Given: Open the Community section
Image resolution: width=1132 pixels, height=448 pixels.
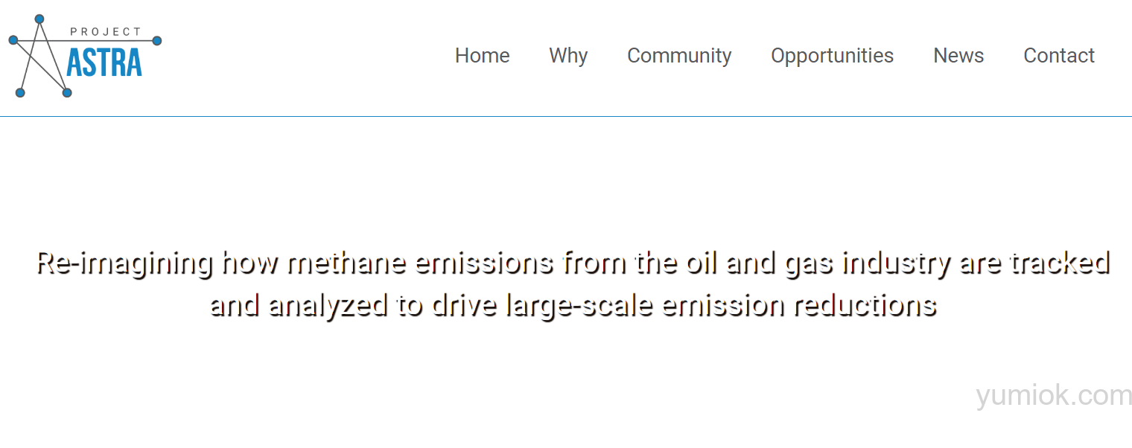Looking at the screenshot, I should click(x=679, y=56).
